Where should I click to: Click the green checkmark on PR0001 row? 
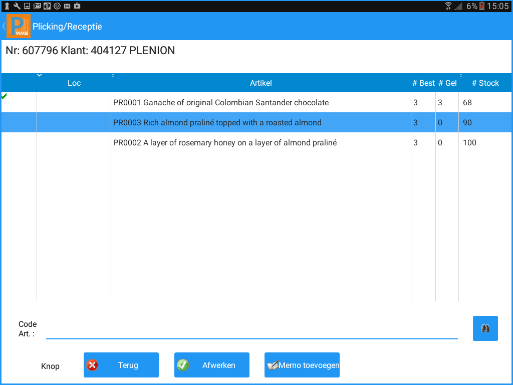[x=5, y=96]
